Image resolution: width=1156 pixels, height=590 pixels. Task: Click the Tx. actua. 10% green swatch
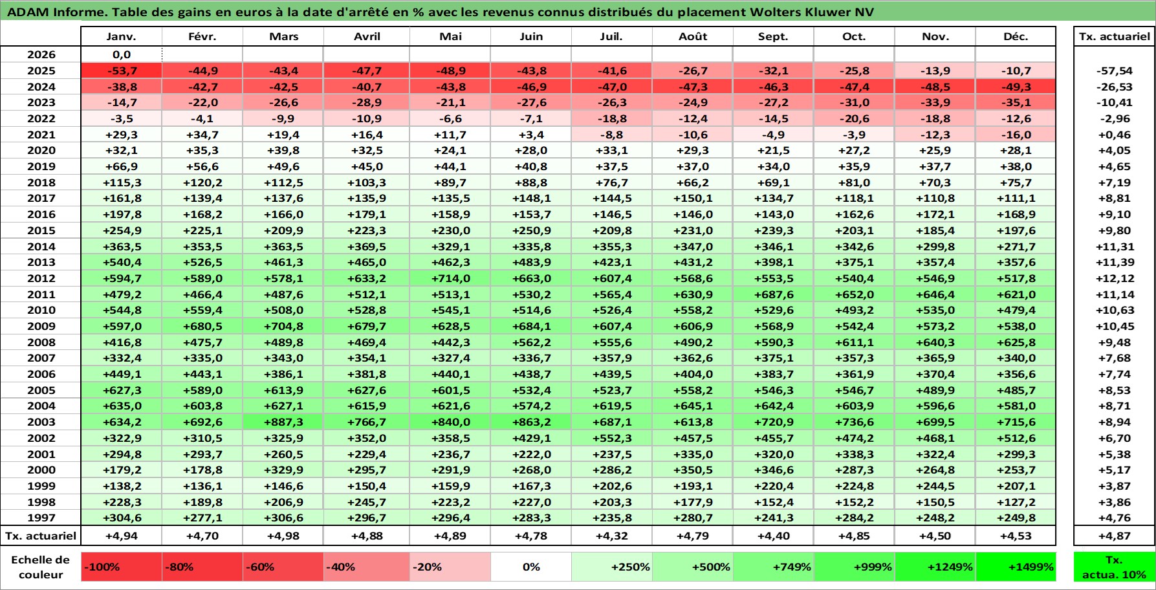click(x=1115, y=567)
